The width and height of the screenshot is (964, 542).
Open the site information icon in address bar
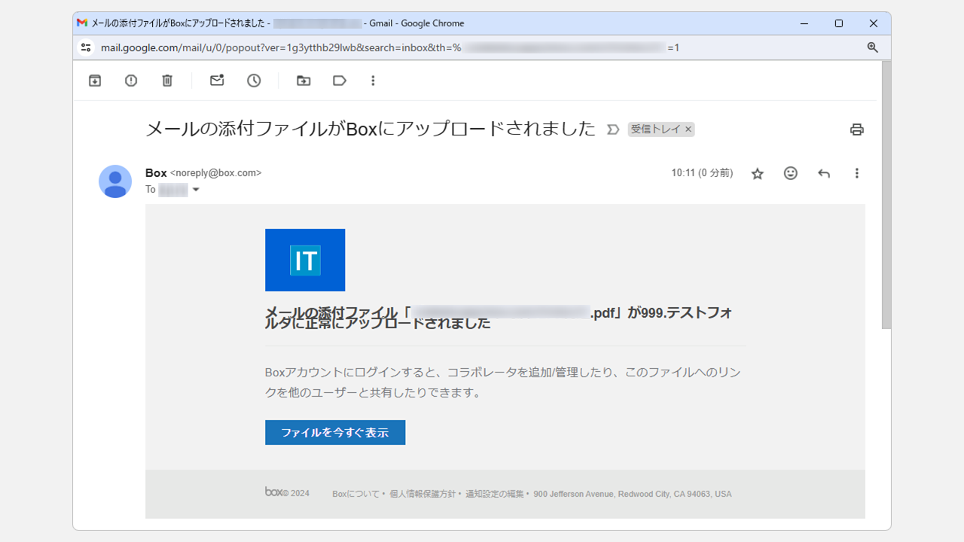(86, 47)
